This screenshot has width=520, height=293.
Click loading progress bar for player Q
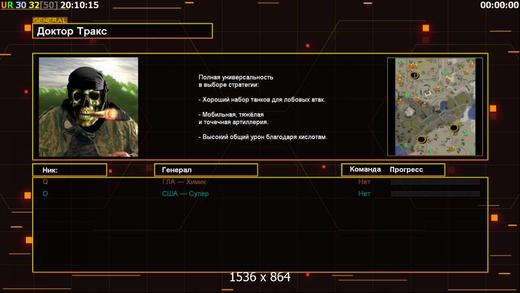click(x=436, y=182)
